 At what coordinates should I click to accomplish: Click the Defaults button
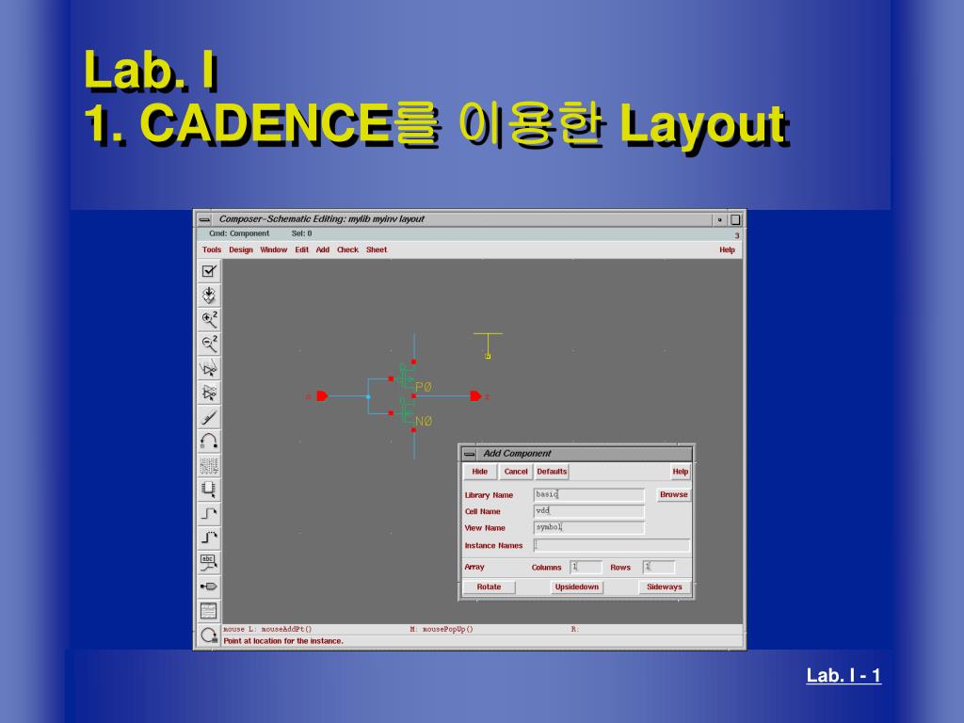pyautogui.click(x=552, y=472)
